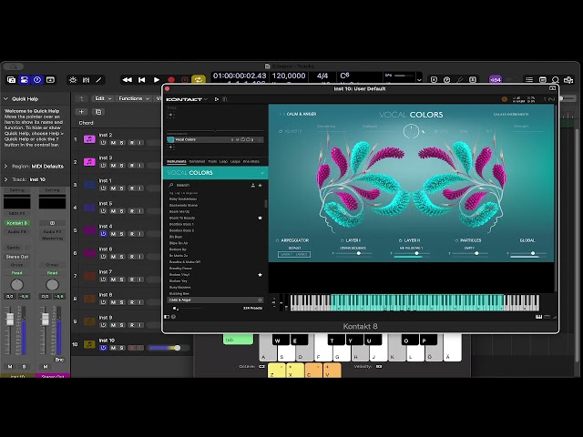Record-enable the Inst 5 track
This screenshot has height=437, width=583.
[x=131, y=211]
